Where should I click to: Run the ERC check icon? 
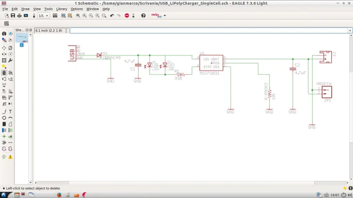pos(4,157)
